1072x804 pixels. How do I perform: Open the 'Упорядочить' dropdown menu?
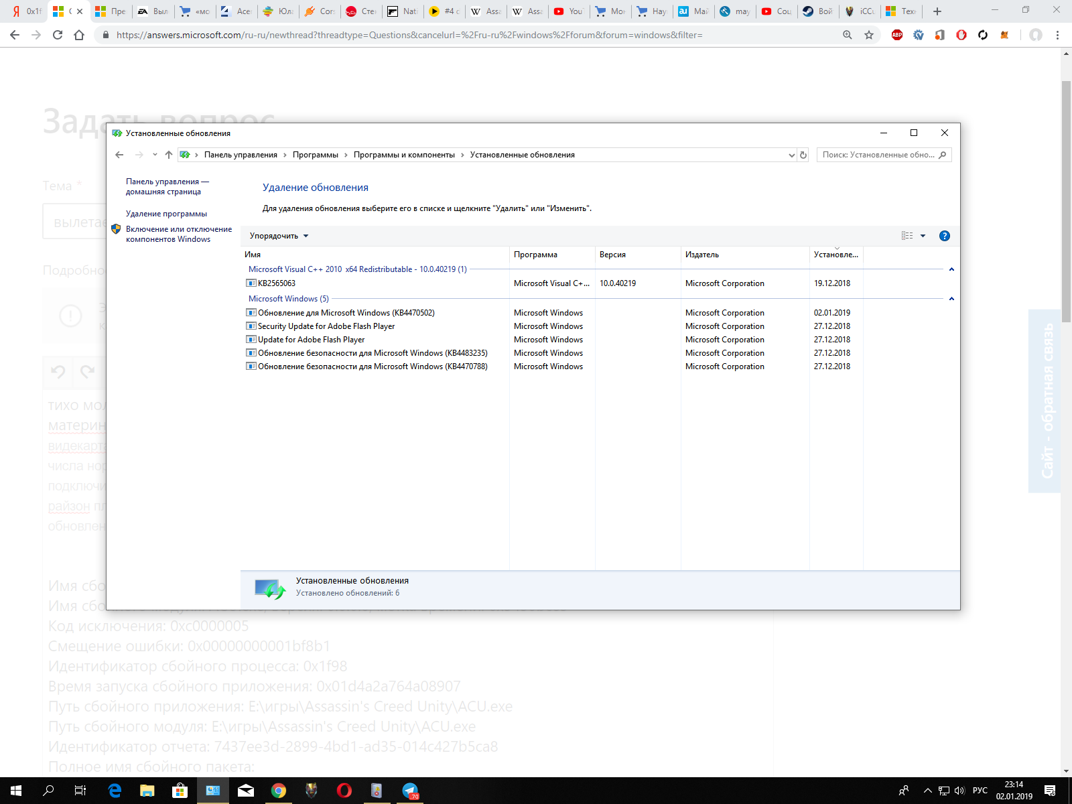point(279,236)
